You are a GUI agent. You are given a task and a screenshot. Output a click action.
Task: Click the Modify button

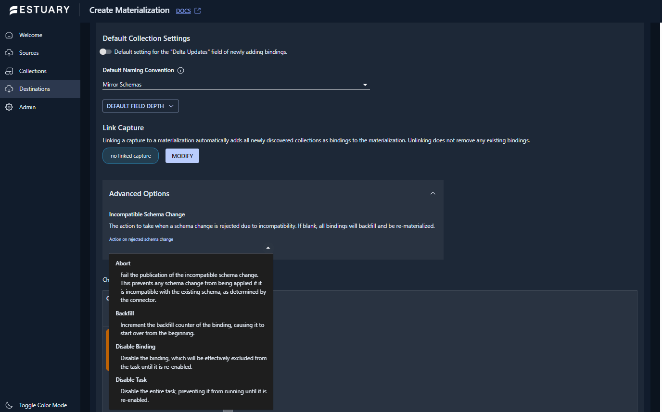[182, 156]
